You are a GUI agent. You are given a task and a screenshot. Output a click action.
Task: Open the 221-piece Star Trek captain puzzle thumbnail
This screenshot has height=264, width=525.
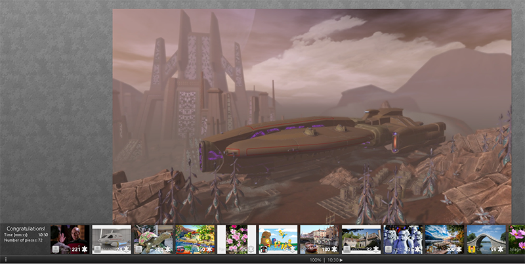[x=70, y=239]
